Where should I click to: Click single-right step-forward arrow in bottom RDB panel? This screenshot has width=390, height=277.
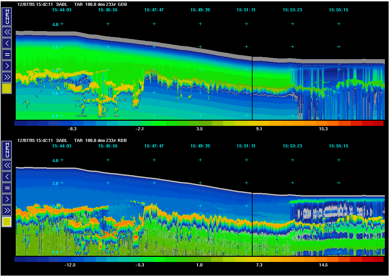[7, 199]
